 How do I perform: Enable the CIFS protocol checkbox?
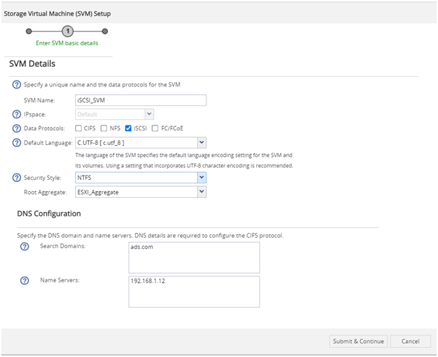(79, 128)
